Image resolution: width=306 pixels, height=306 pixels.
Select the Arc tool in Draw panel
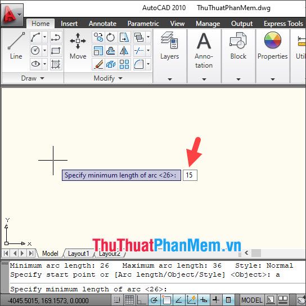click(x=35, y=37)
